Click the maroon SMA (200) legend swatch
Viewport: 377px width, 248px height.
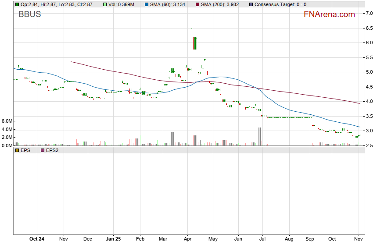pyautogui.click(x=197, y=4)
